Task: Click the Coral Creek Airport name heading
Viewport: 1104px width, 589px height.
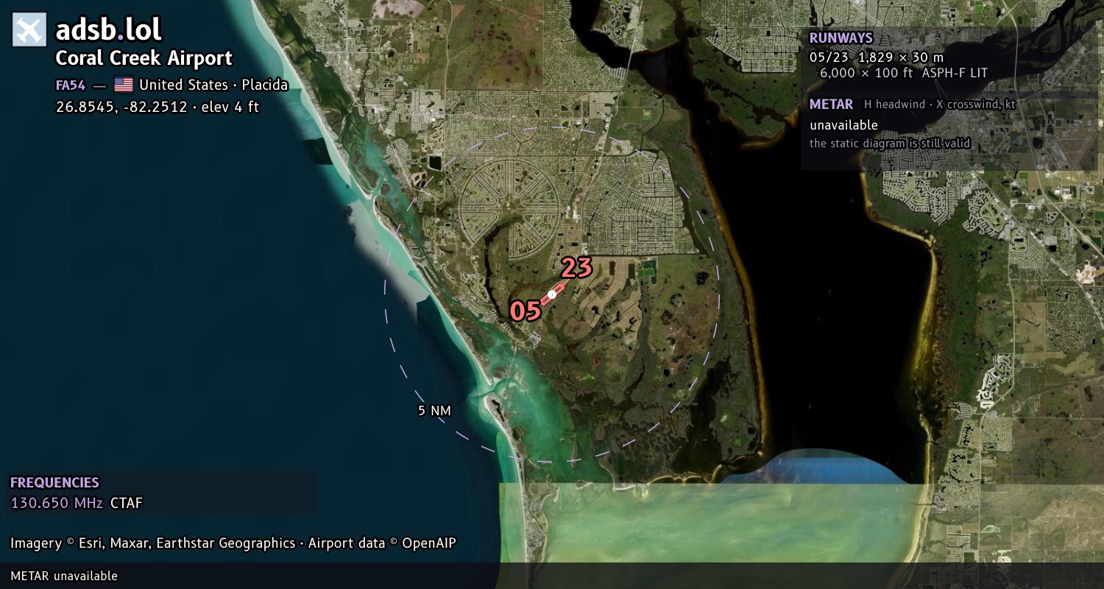Action: point(144,58)
